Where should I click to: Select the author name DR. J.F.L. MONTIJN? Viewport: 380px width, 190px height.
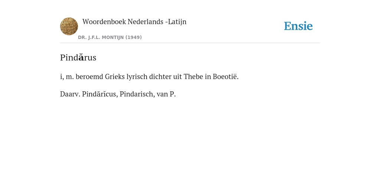[101, 37]
